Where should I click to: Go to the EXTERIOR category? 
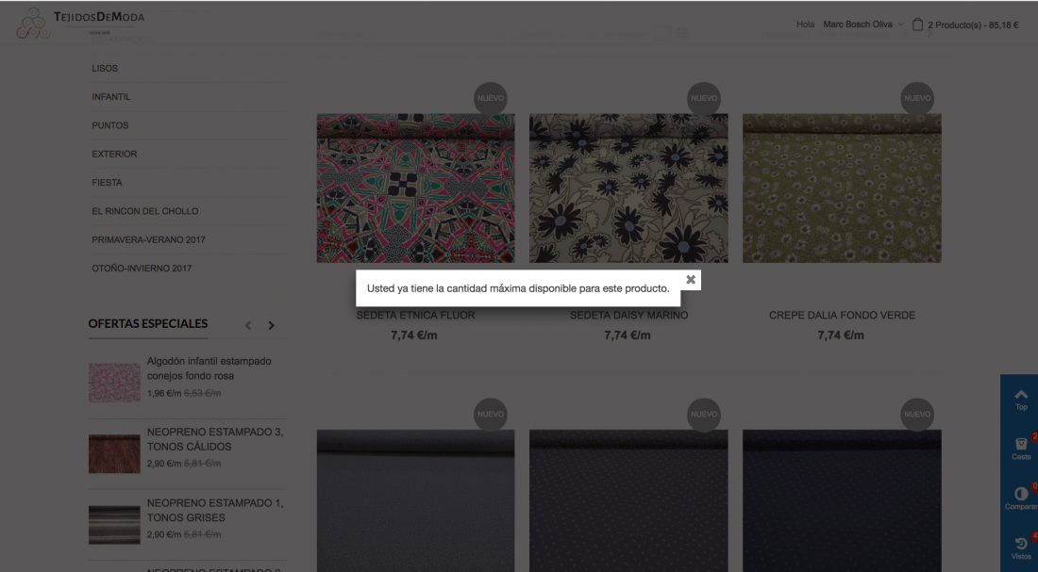(114, 154)
